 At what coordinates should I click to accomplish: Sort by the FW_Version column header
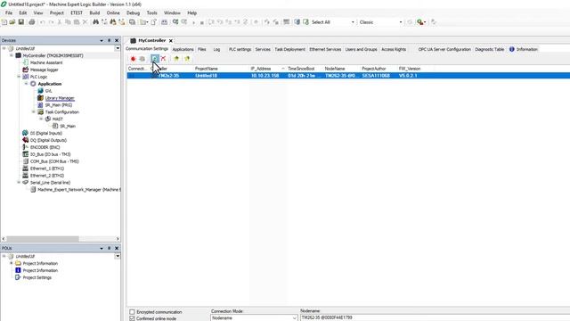pyautogui.click(x=410, y=69)
